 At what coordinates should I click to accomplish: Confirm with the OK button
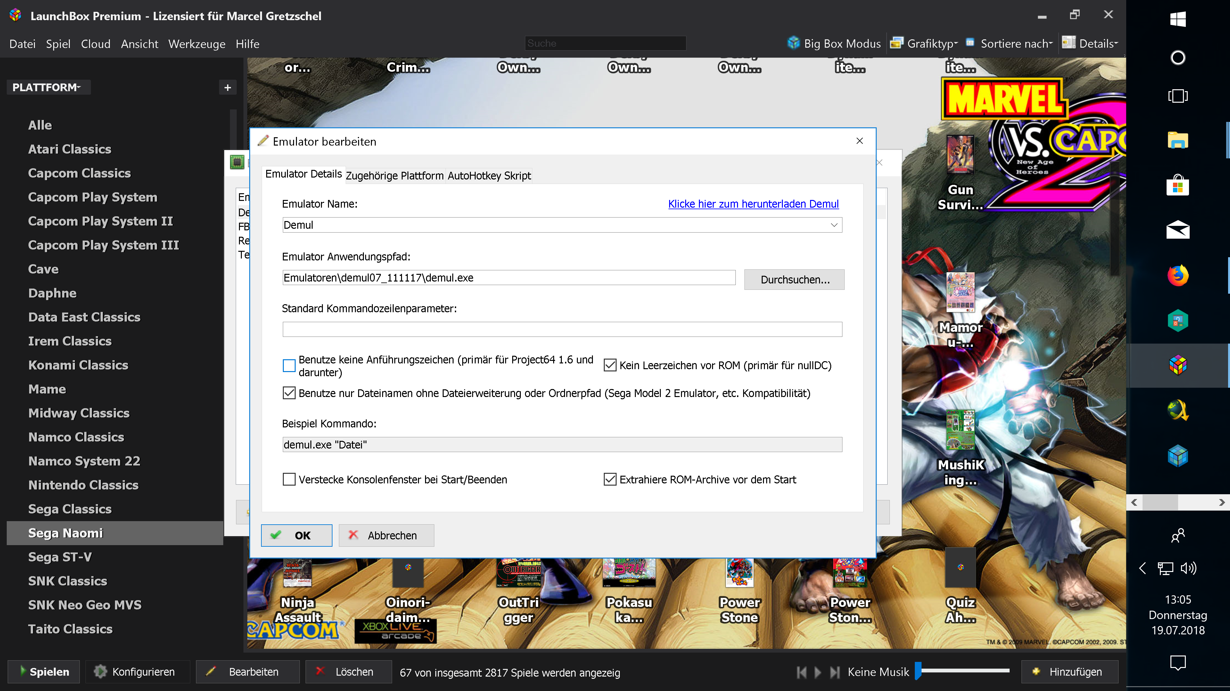pos(297,536)
